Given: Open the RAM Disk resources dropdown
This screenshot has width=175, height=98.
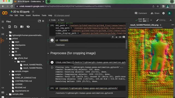Looking at the screenshot, I should pyautogui.click(x=151, y=20).
